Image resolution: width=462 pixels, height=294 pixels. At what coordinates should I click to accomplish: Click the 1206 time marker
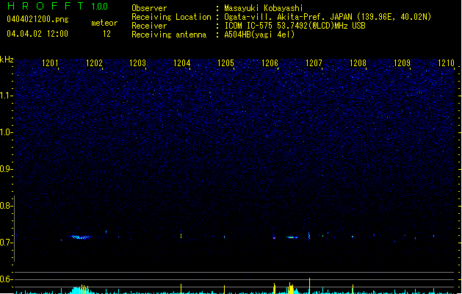(x=270, y=63)
